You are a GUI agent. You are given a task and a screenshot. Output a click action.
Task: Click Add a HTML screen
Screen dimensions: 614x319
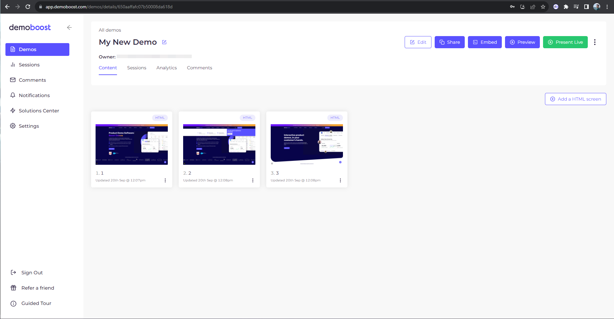tap(575, 99)
